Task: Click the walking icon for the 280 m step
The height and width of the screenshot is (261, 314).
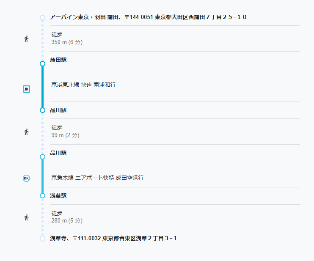Action: (x=26, y=217)
